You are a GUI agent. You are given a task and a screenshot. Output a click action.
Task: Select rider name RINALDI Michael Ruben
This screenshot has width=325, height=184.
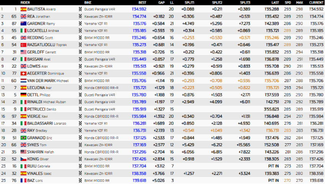point(47,102)
